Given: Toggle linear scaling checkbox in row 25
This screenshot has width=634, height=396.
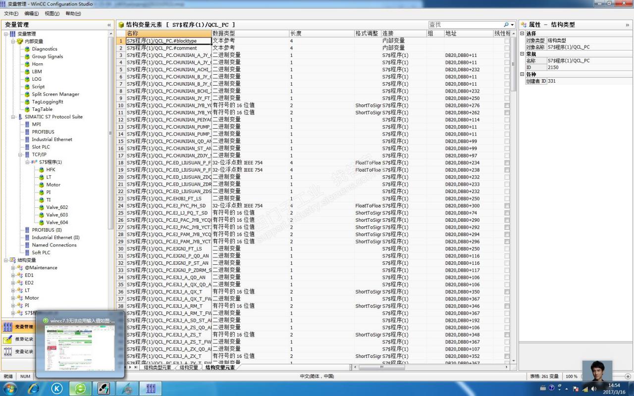Looking at the screenshot, I should click(507, 213).
